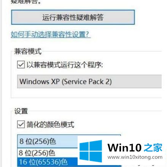Click the 兼容模式 group heading
Image resolution: width=167 pixels, height=167 pixels.
point(28,51)
